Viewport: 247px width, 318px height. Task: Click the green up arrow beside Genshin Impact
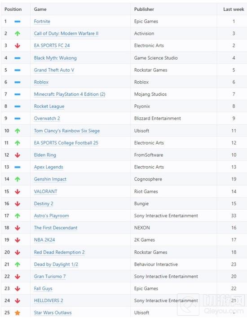pyautogui.click(x=18, y=179)
